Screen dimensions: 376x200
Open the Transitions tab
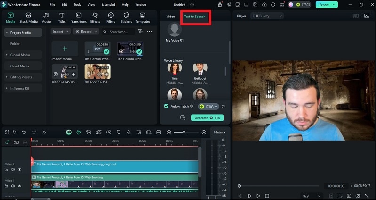pos(79,18)
